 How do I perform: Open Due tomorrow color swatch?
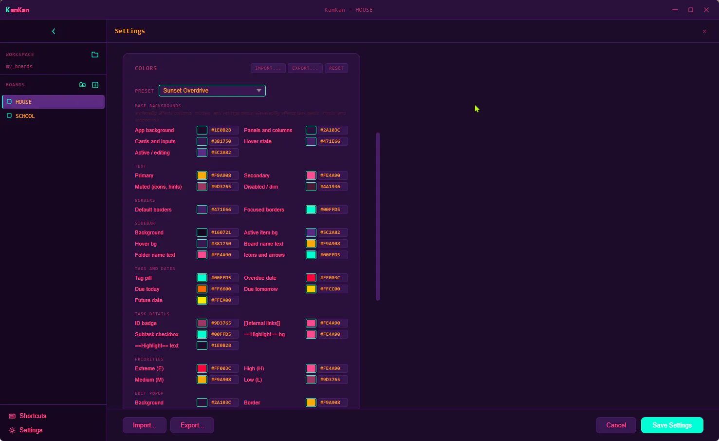coord(311,289)
